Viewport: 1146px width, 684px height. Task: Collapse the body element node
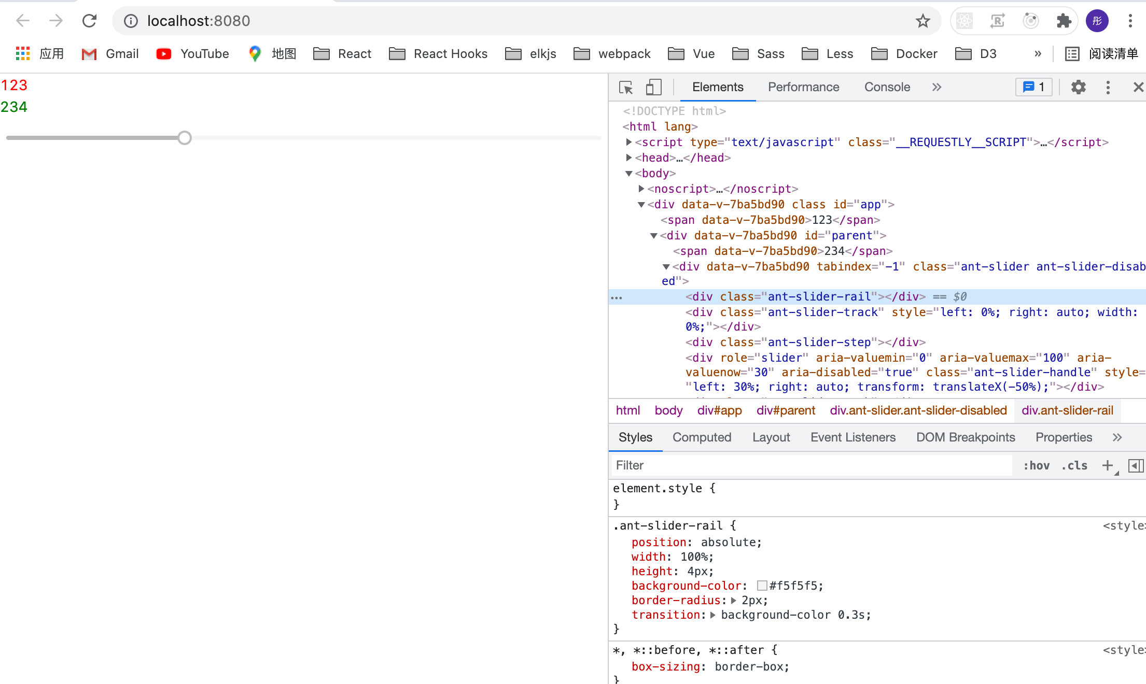[629, 174]
